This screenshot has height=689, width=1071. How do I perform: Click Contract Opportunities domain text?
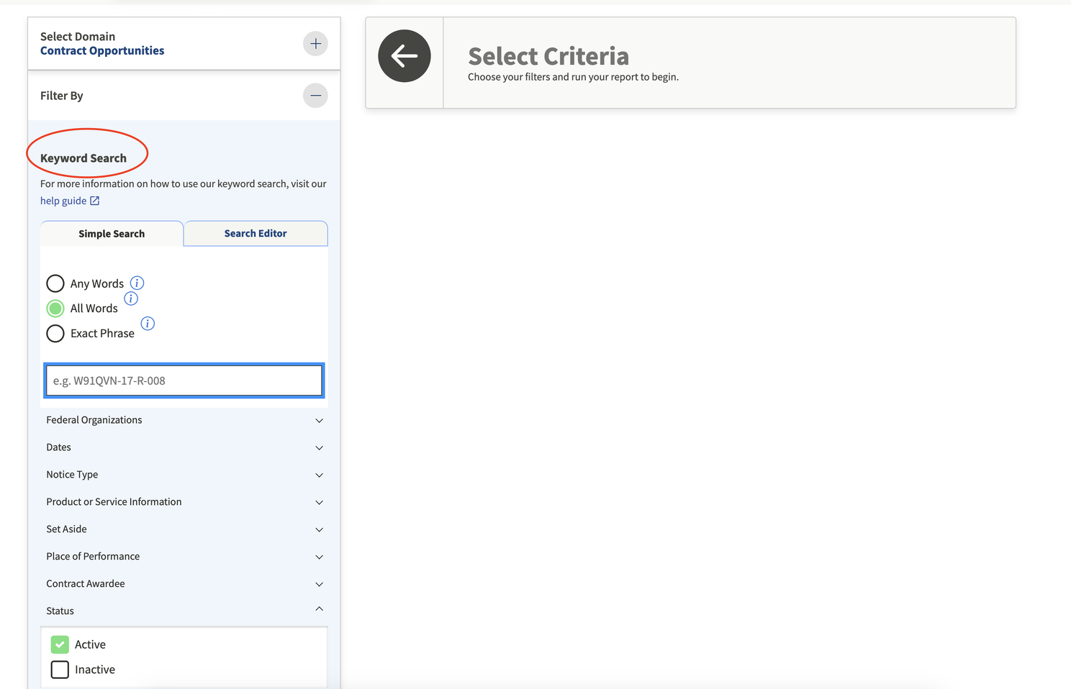[x=102, y=51]
